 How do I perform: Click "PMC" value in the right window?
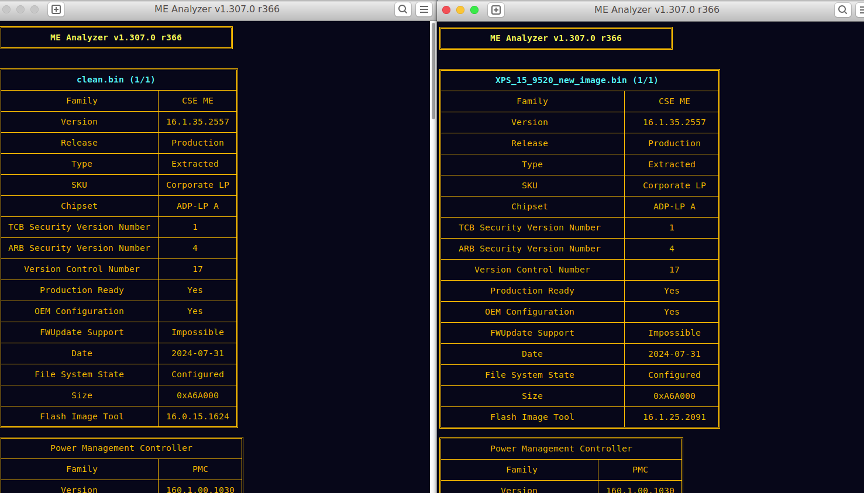coord(640,470)
